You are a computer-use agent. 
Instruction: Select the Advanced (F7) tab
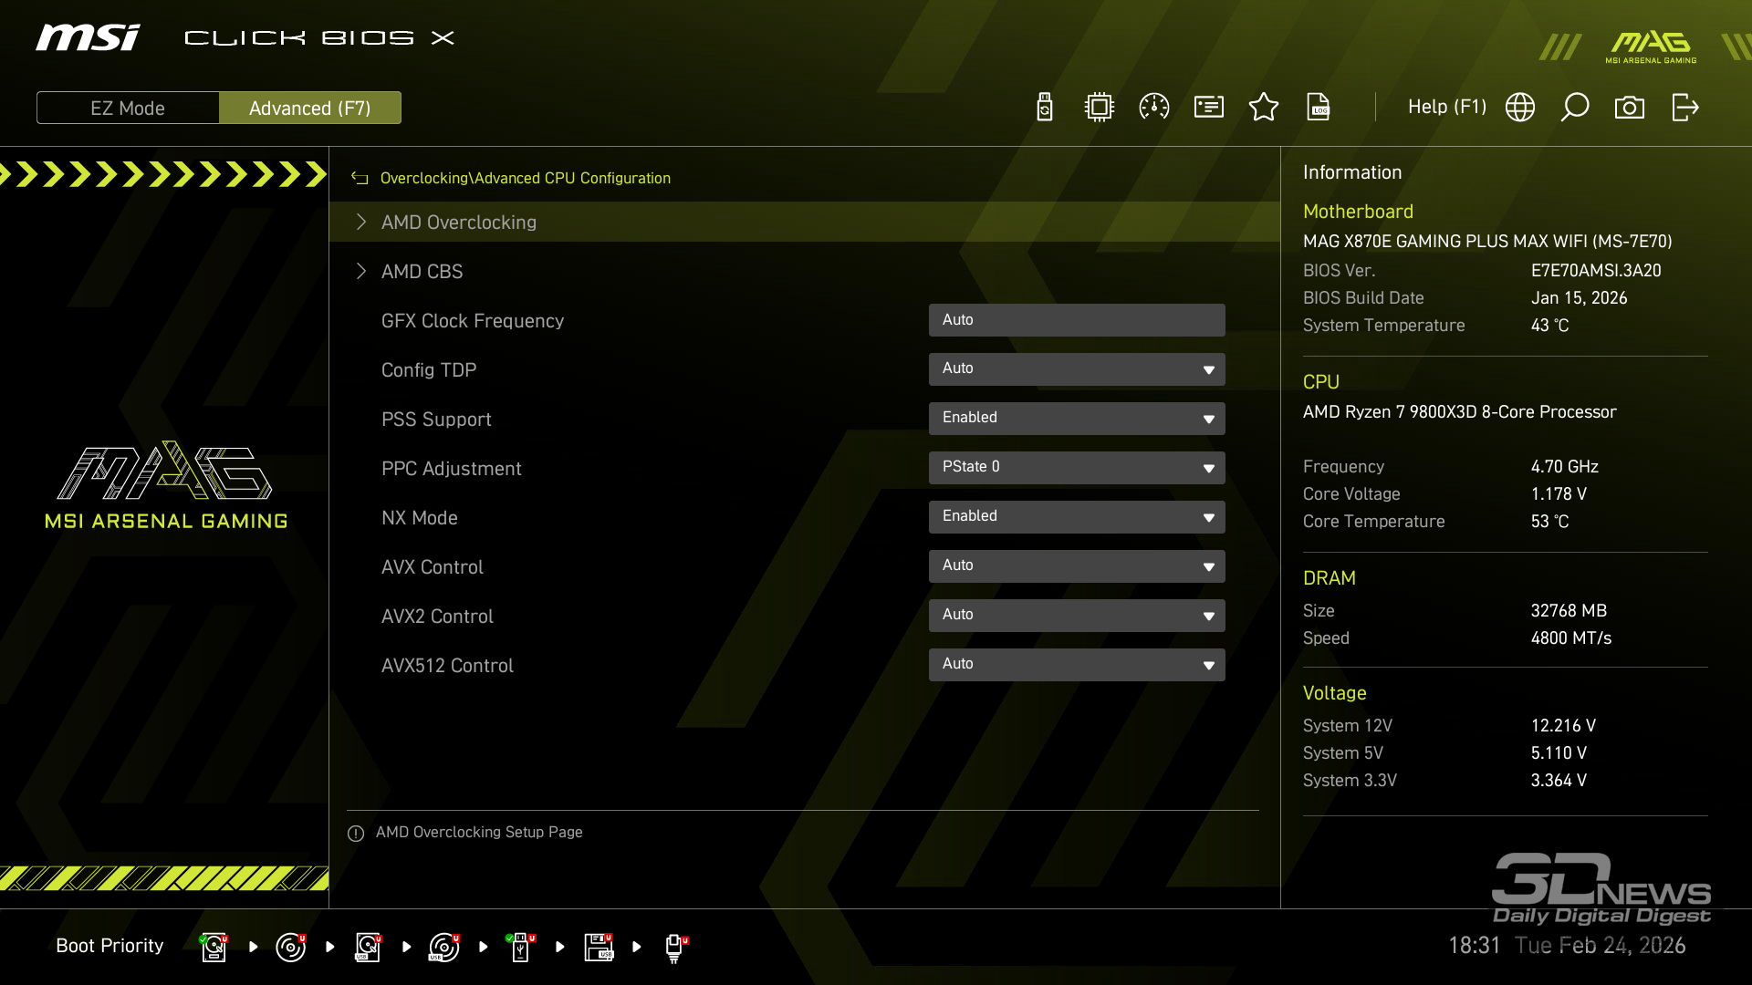(x=309, y=109)
